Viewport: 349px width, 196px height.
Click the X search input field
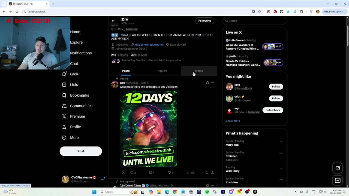[x=254, y=21]
